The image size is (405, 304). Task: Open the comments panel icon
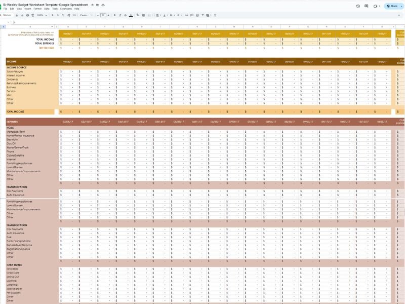pyautogui.click(x=366, y=6)
